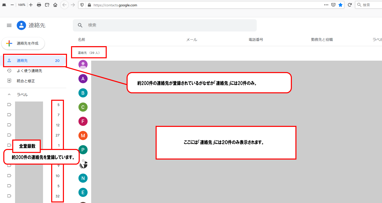Click the green "C" contact avatar
Image resolution: width=382 pixels, height=203 pixels.
(x=83, y=107)
